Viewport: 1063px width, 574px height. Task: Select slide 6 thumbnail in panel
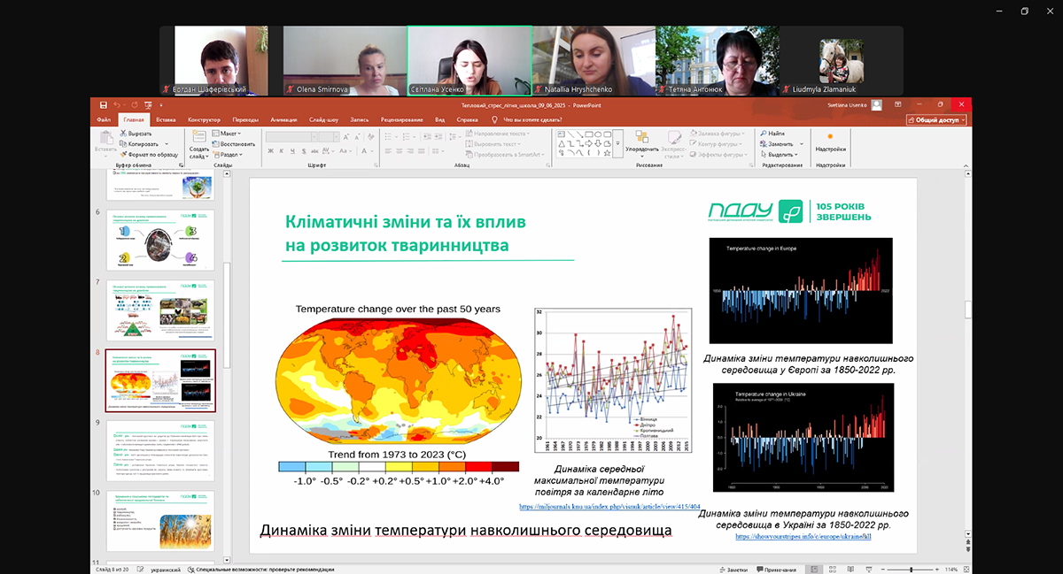pos(160,240)
